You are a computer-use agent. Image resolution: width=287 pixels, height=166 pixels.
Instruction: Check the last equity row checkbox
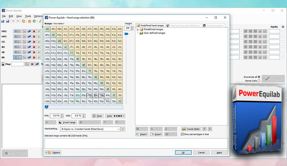click(x=283, y=57)
